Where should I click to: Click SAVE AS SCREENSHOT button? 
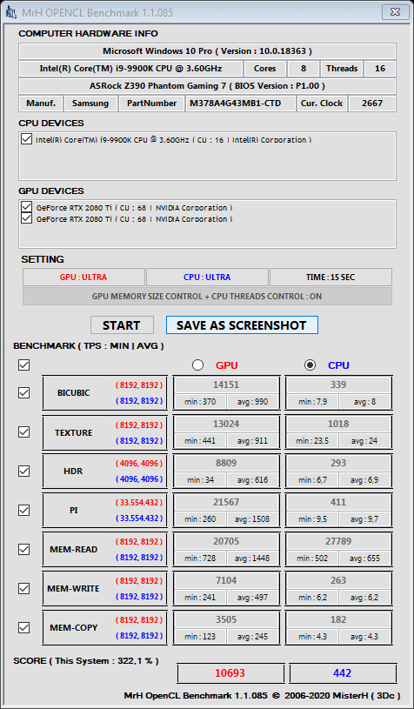[242, 325]
